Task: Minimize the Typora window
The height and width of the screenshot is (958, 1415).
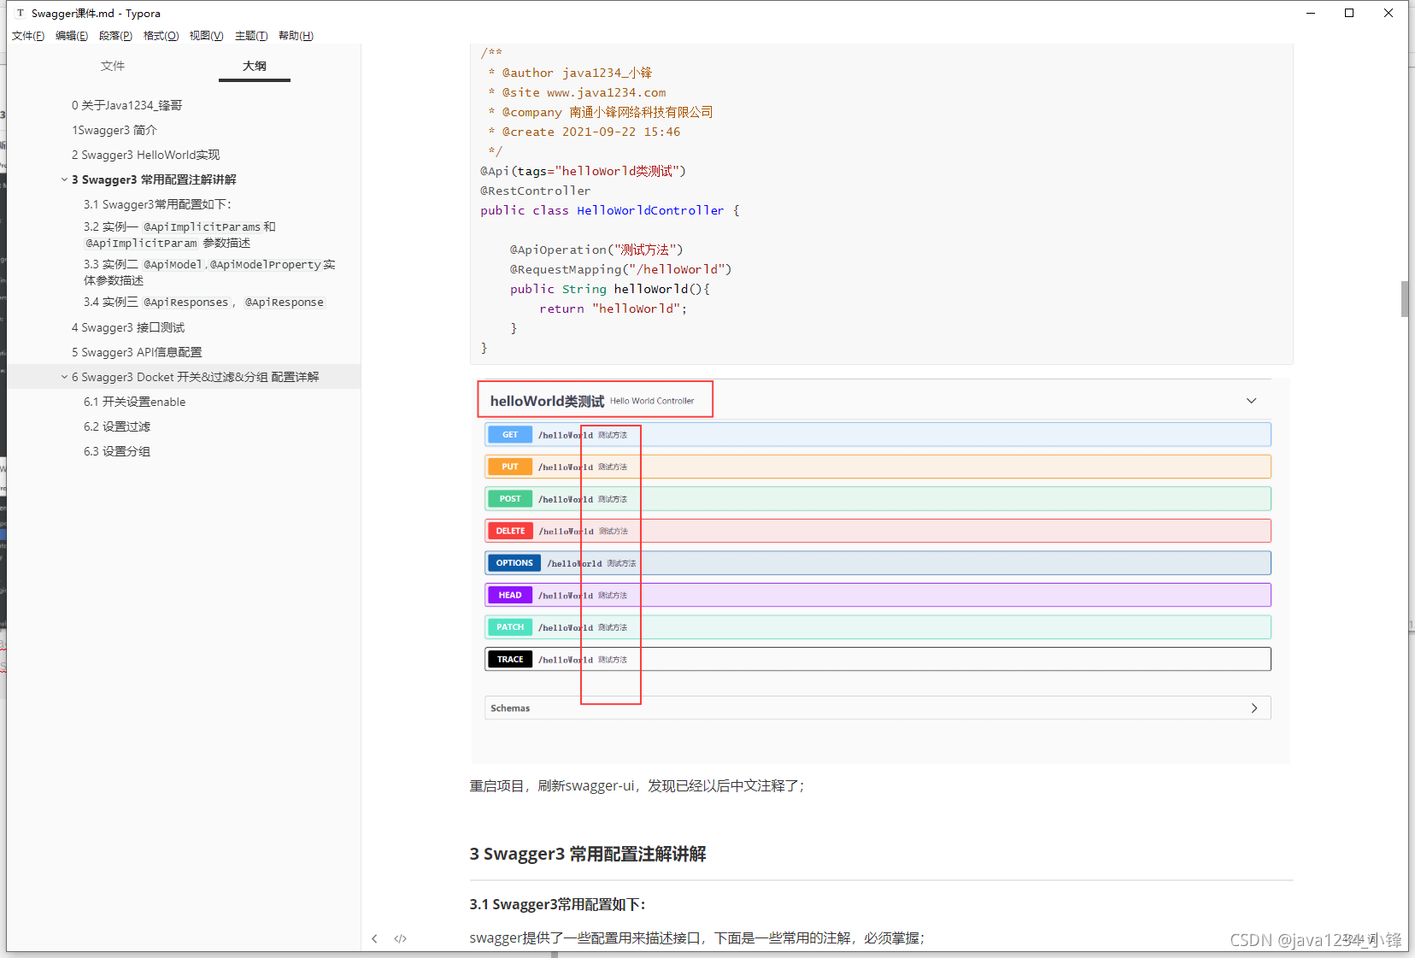Action: [x=1311, y=13]
